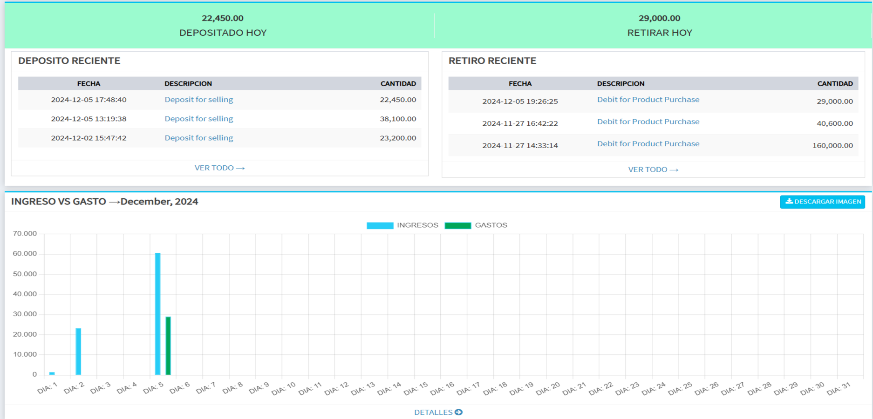Toggle the GASTOS legend color swatch
The image size is (873, 419).
pyautogui.click(x=458, y=225)
